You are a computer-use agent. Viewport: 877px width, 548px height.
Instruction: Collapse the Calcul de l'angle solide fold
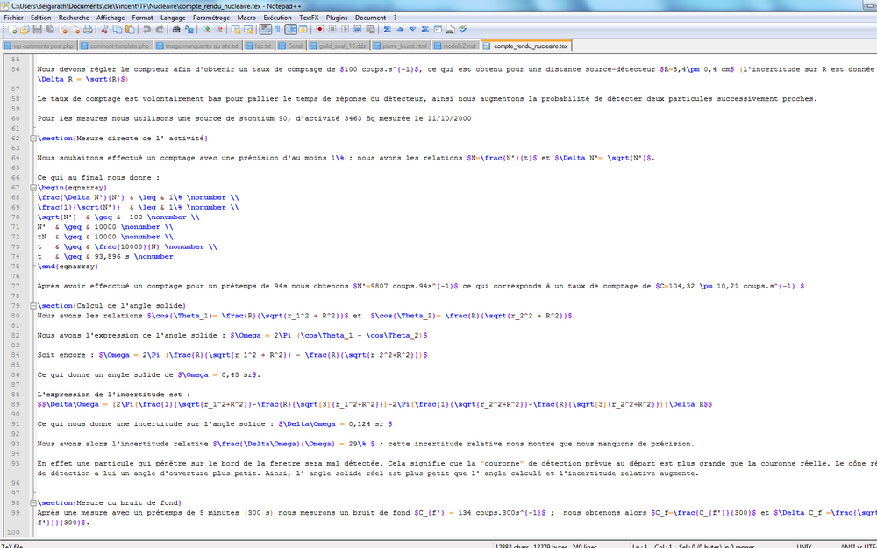click(x=32, y=306)
